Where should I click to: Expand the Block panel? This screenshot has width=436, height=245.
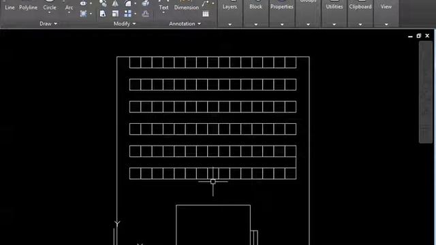(256, 24)
